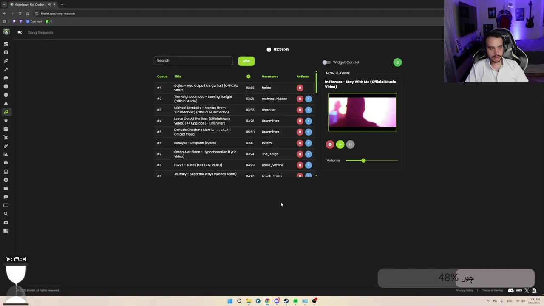Open the star icon in sidebar
544x306 pixels.
click(x=6, y=120)
